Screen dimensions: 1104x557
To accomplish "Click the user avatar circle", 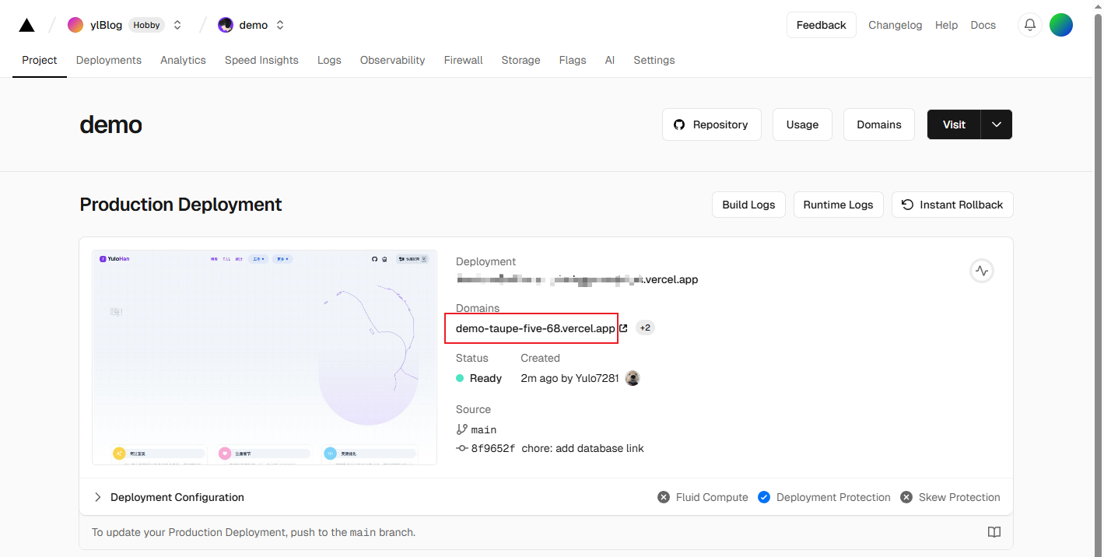I will pos(1060,25).
